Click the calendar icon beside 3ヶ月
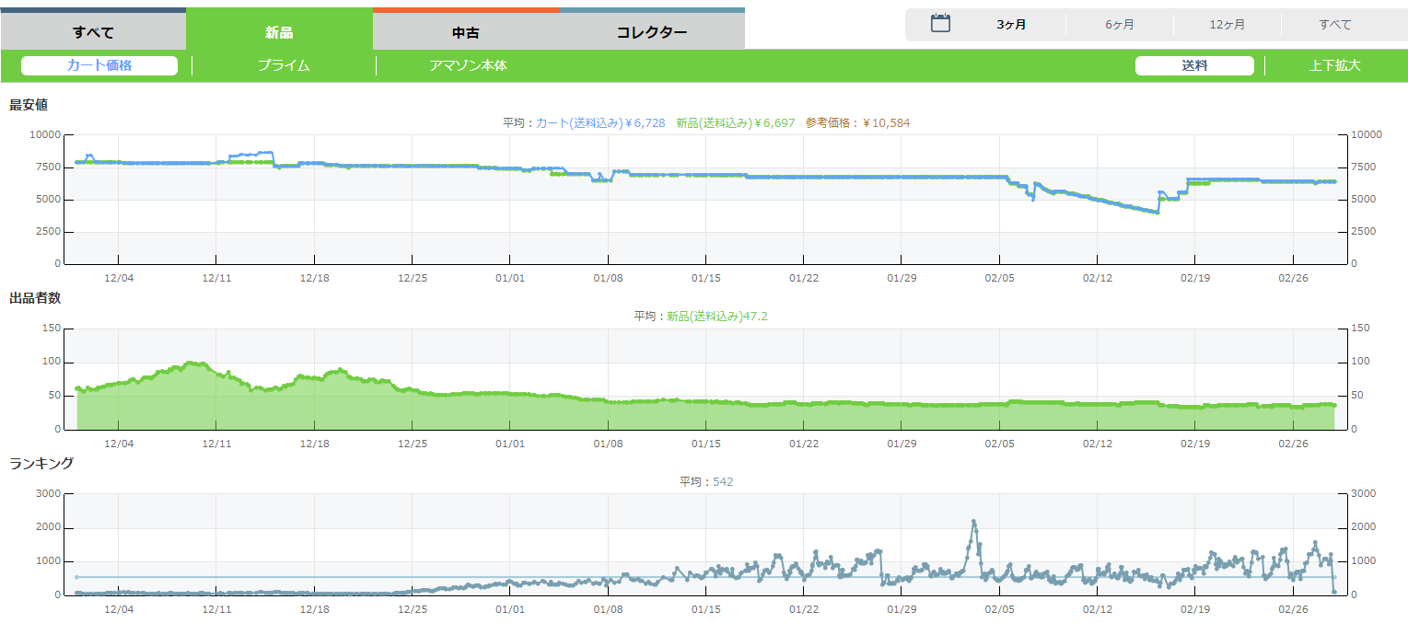1408x623 pixels. pyautogui.click(x=940, y=24)
